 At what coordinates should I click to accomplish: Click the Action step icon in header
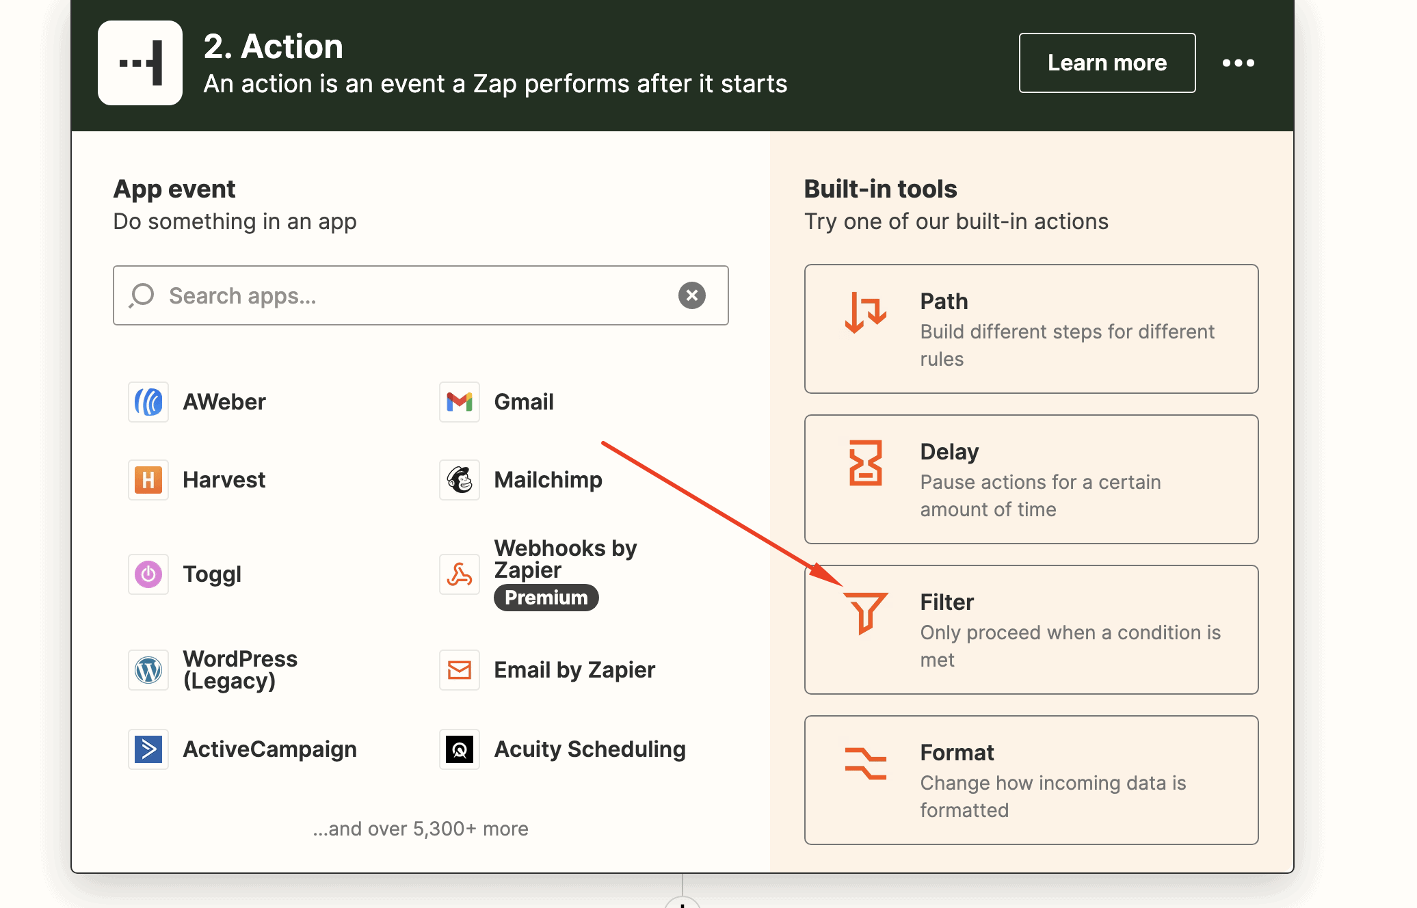140,63
